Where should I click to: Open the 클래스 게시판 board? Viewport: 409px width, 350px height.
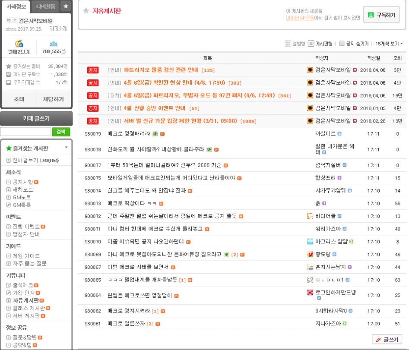click(29, 308)
